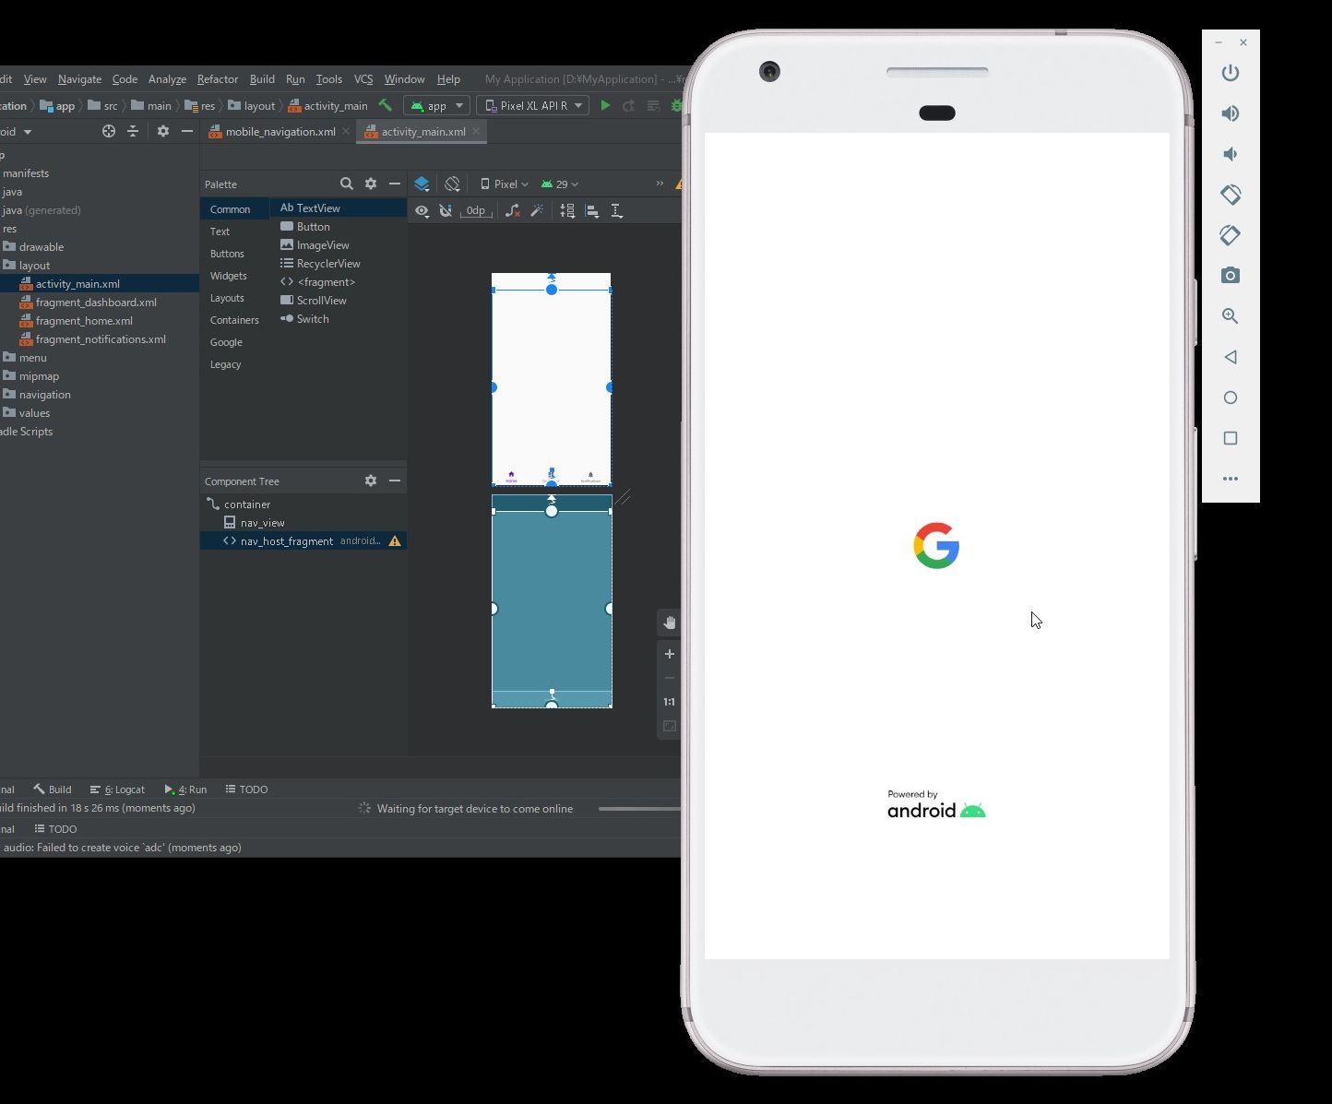Toggle the design surface layers view

pos(422,184)
